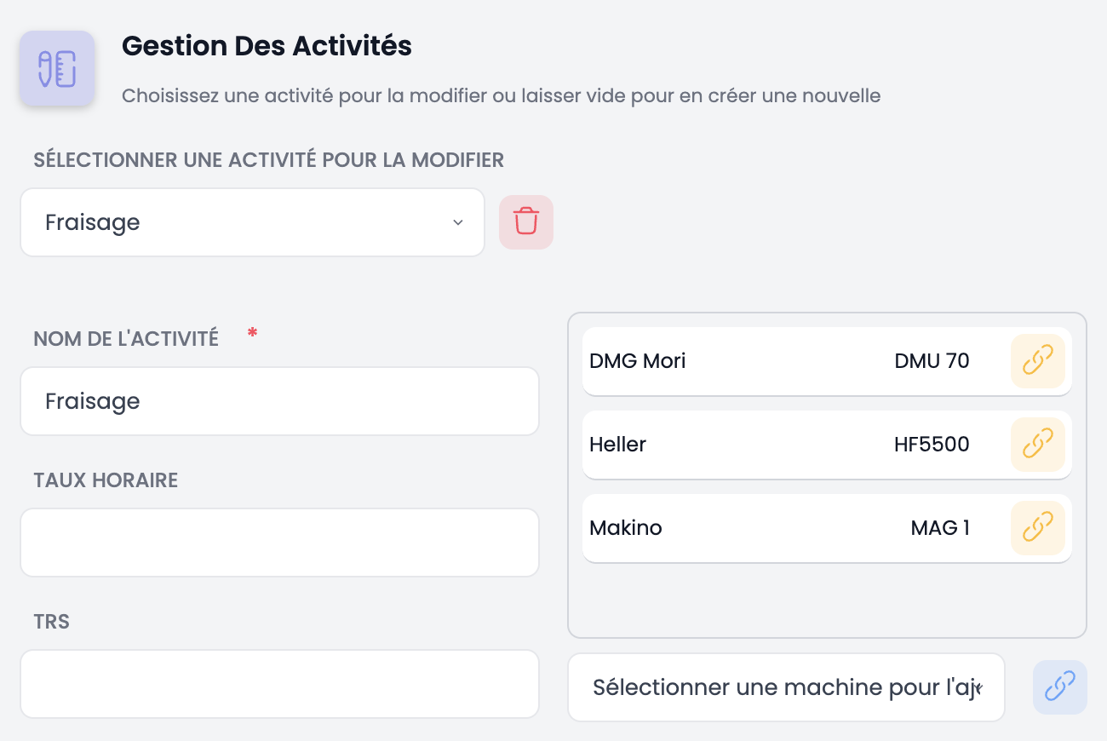The height and width of the screenshot is (741, 1107).
Task: Click the empty TRS input box
Action: (x=279, y=683)
